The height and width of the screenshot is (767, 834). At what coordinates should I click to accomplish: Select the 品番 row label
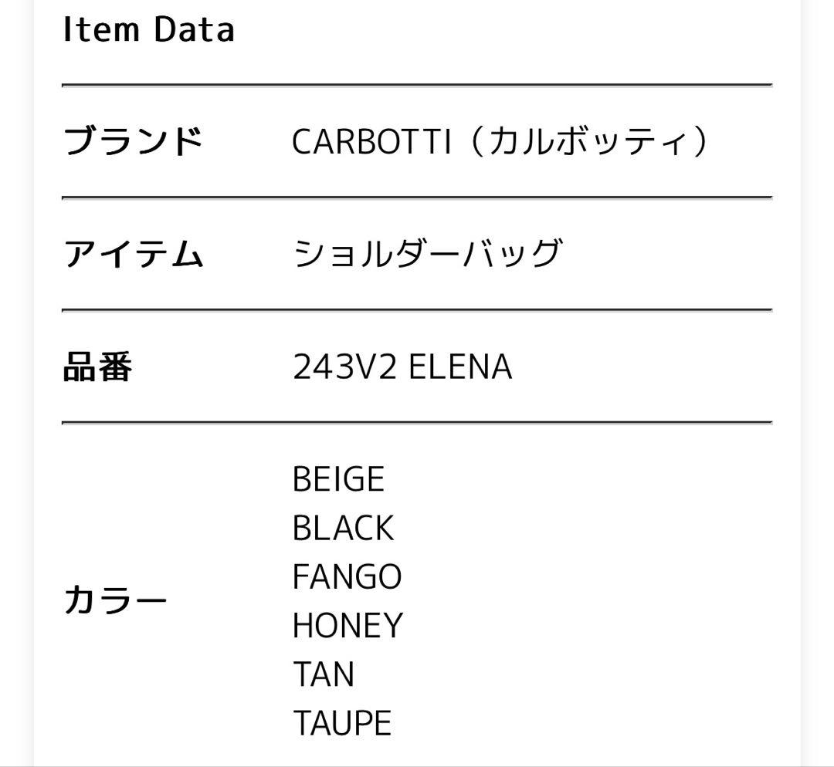pyautogui.click(x=97, y=367)
